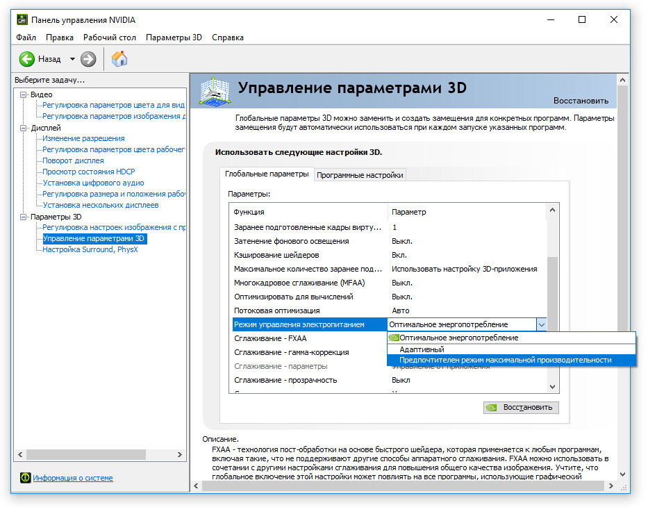Collapse the Видео tree node
The height and width of the screenshot is (514, 648).
24,94
